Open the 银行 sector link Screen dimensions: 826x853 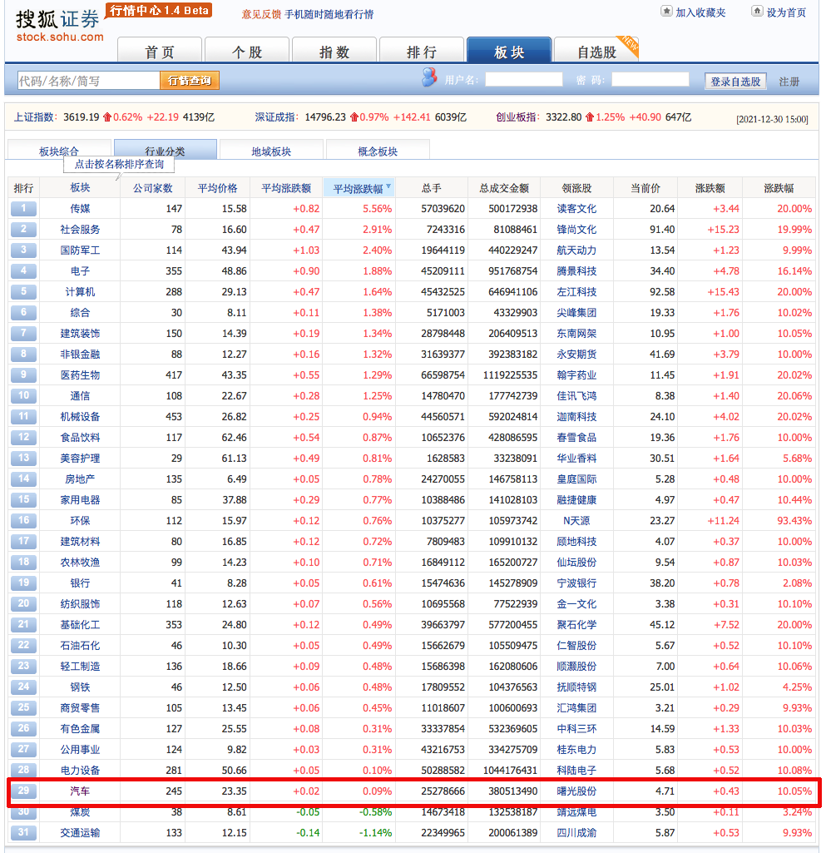coord(80,583)
